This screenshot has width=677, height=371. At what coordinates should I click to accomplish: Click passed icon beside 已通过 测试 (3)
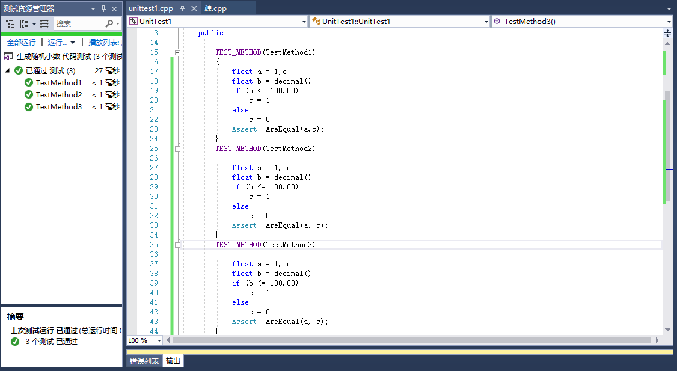19,70
